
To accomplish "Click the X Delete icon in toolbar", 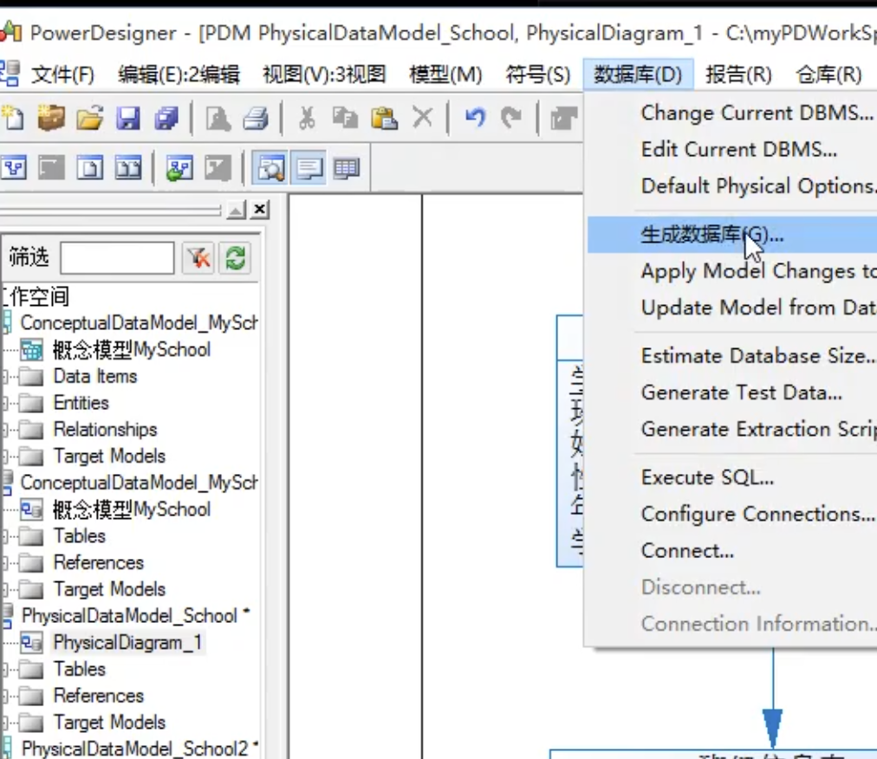I will click(x=422, y=118).
